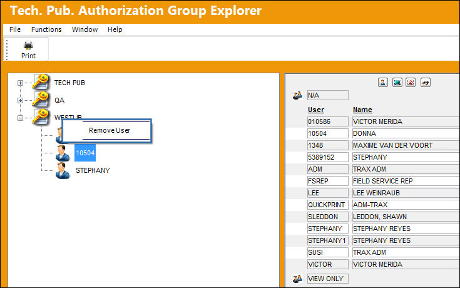Click user cell STEPHANY1
Image resolution: width=460 pixels, height=288 pixels.
328,240
